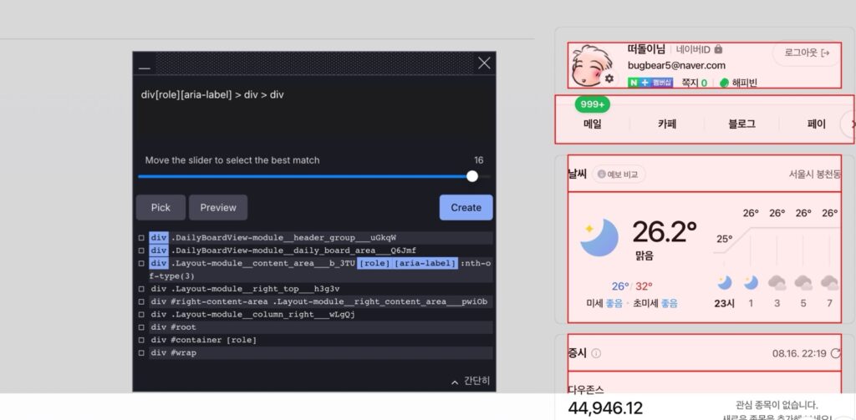Check the box for div #wrap row

[141, 353]
